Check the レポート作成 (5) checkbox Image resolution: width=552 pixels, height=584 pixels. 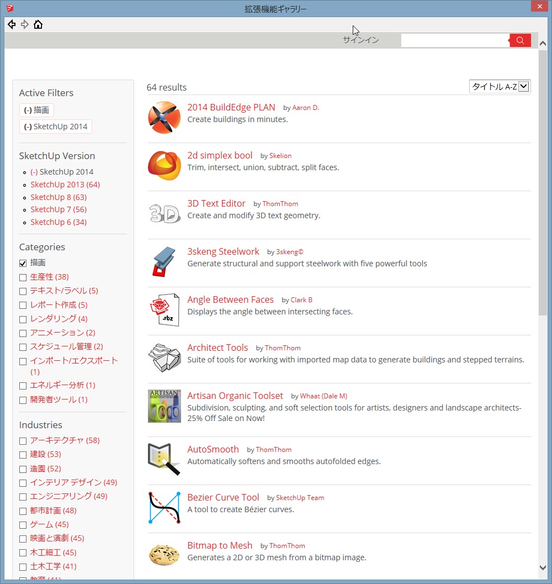(x=23, y=306)
